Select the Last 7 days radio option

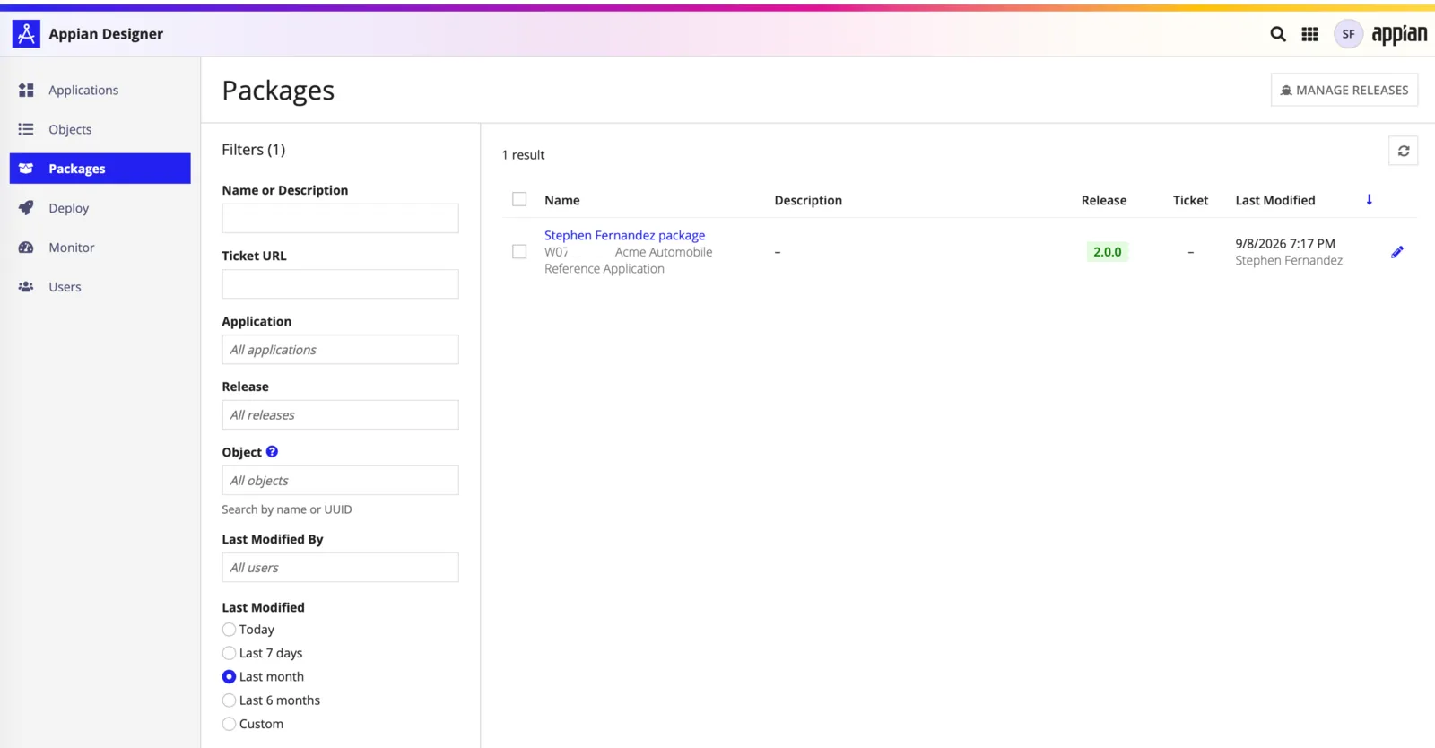[229, 653]
